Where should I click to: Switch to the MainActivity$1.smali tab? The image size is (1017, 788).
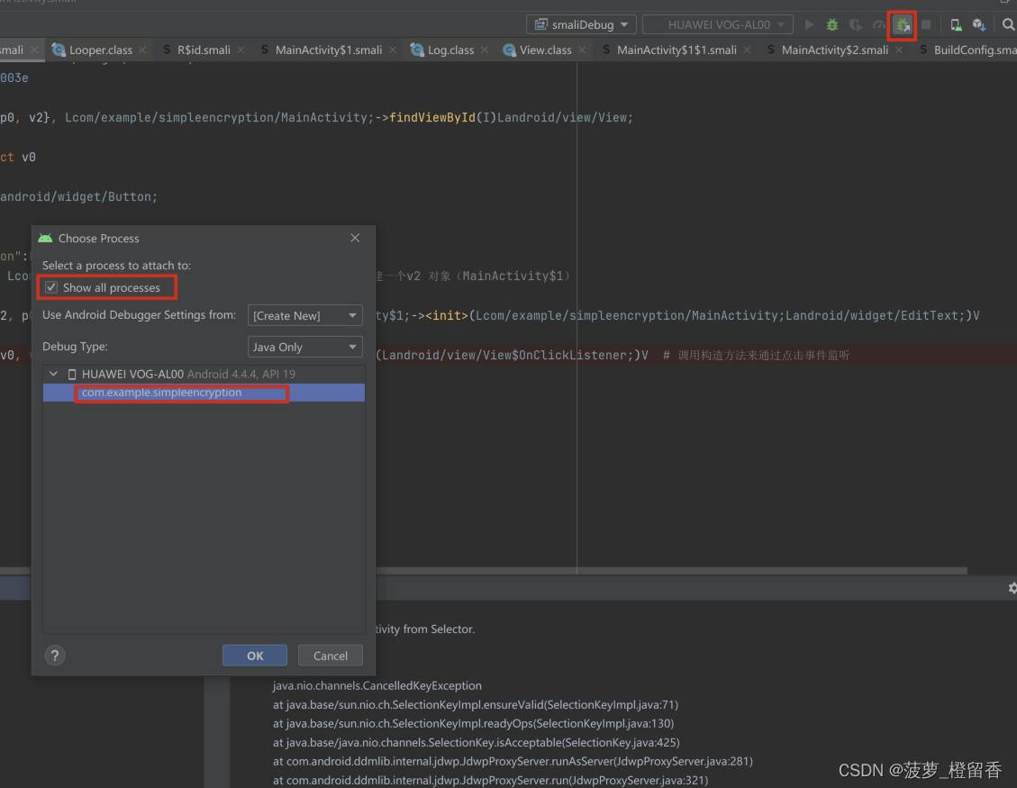click(x=328, y=50)
